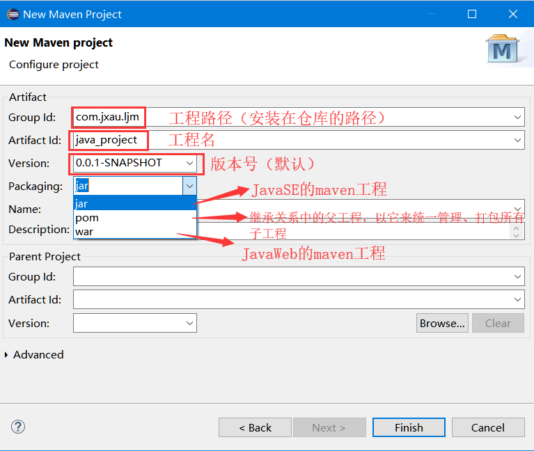Click the Finish button
The width and height of the screenshot is (534, 451).
click(409, 427)
